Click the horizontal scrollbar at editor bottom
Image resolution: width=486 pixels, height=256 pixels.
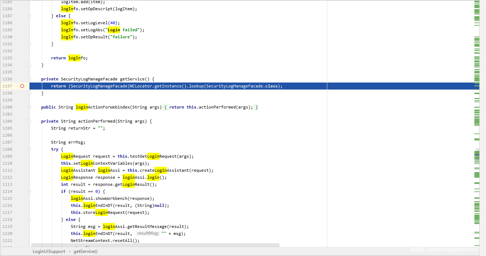[155, 245]
